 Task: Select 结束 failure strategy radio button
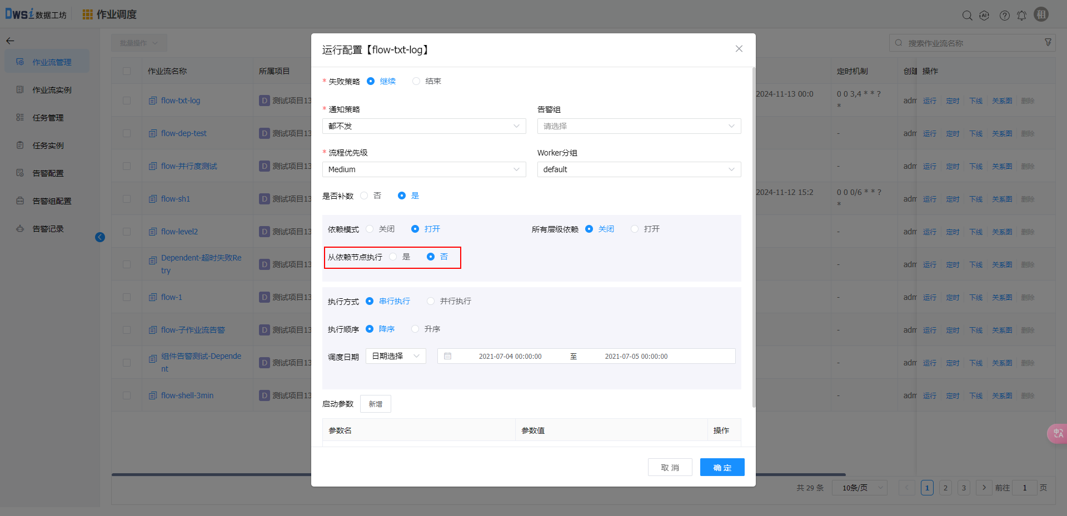[416, 81]
